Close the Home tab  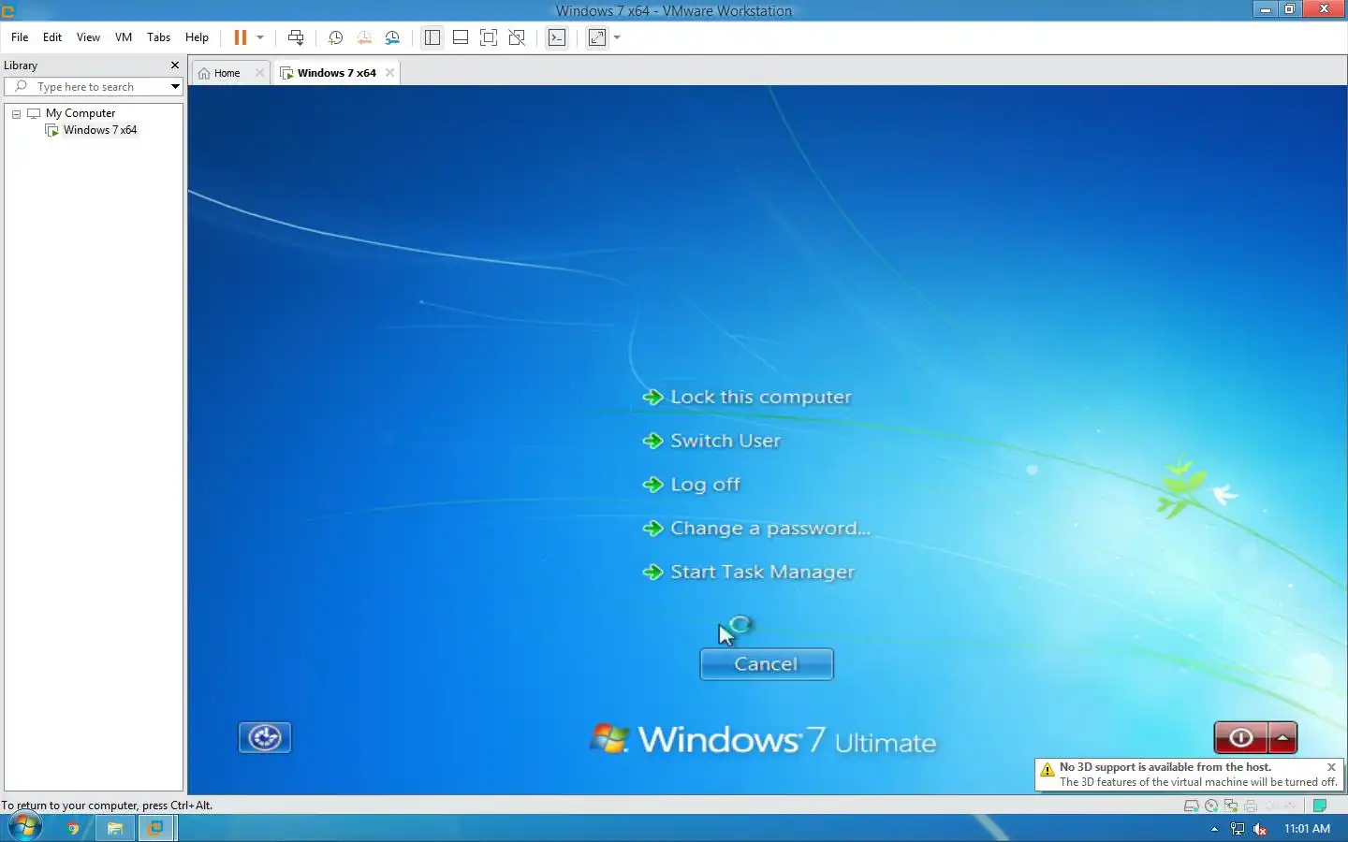click(x=259, y=73)
